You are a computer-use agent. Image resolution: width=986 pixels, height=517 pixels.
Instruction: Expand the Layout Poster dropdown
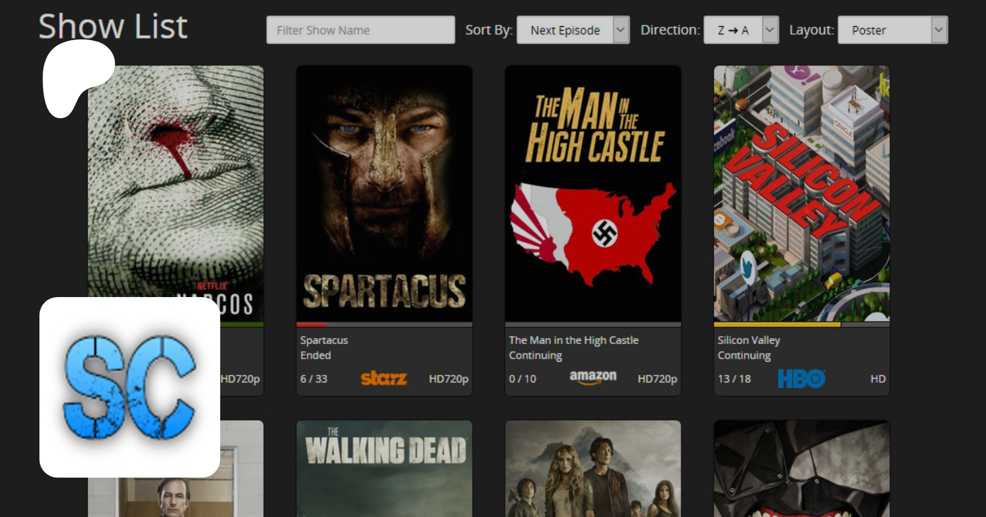coord(892,30)
